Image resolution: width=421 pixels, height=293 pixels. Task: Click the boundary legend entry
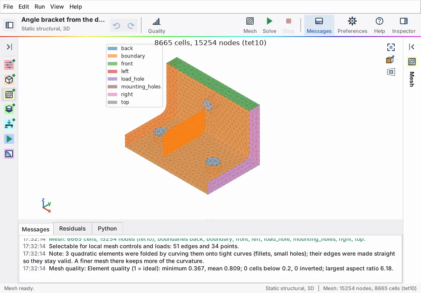pos(126,56)
